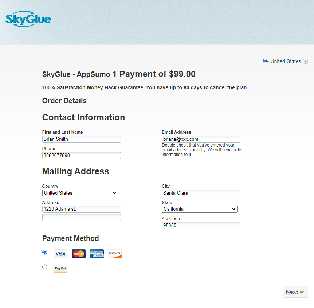Select the PayPal payment radio button
314x308 pixels.
click(45, 267)
